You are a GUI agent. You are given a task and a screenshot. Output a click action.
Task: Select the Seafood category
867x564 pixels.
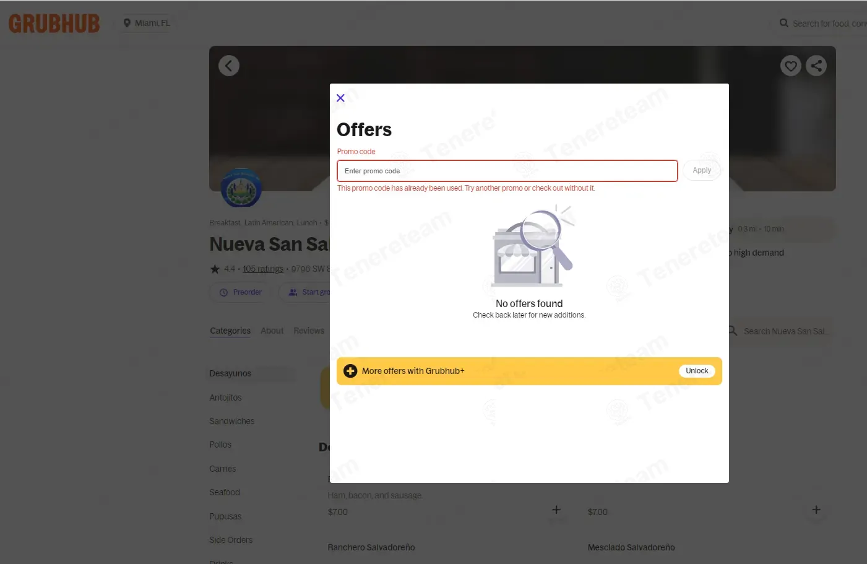(225, 492)
